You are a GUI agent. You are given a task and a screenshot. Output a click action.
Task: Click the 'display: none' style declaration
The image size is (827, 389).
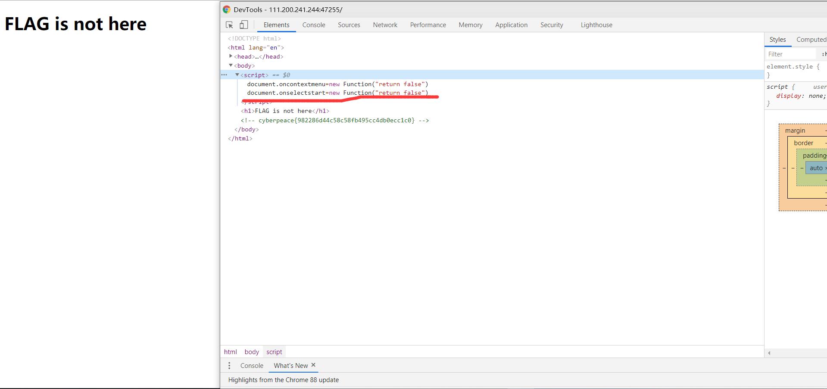[x=801, y=96]
